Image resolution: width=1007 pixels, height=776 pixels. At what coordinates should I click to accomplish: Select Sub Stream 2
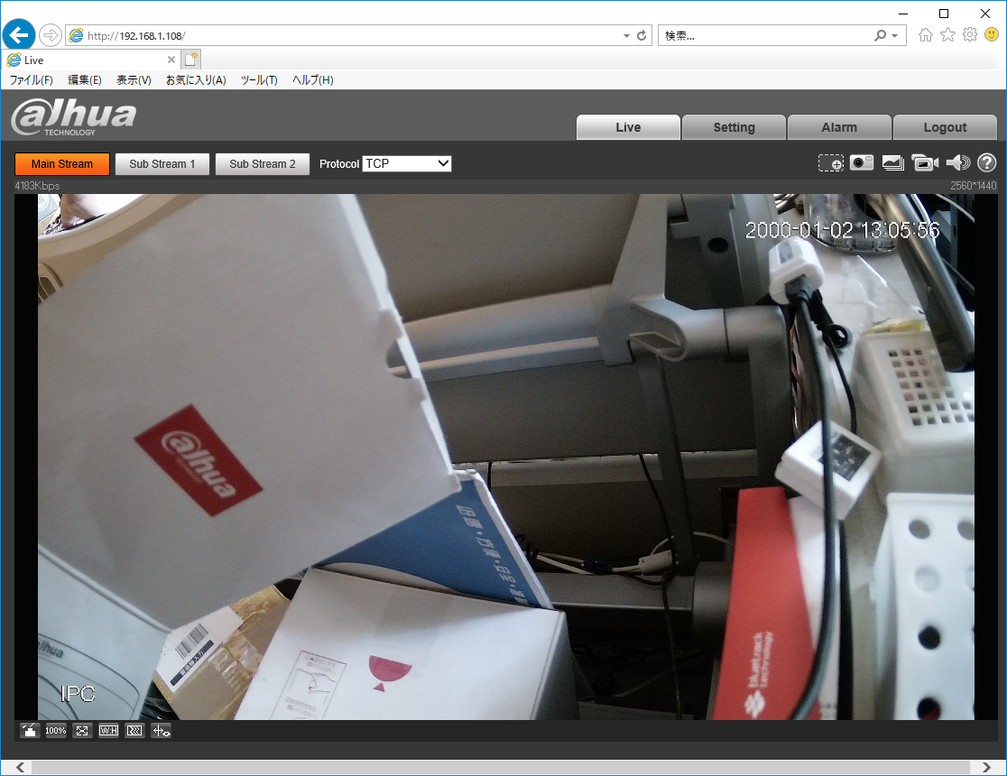point(262,164)
